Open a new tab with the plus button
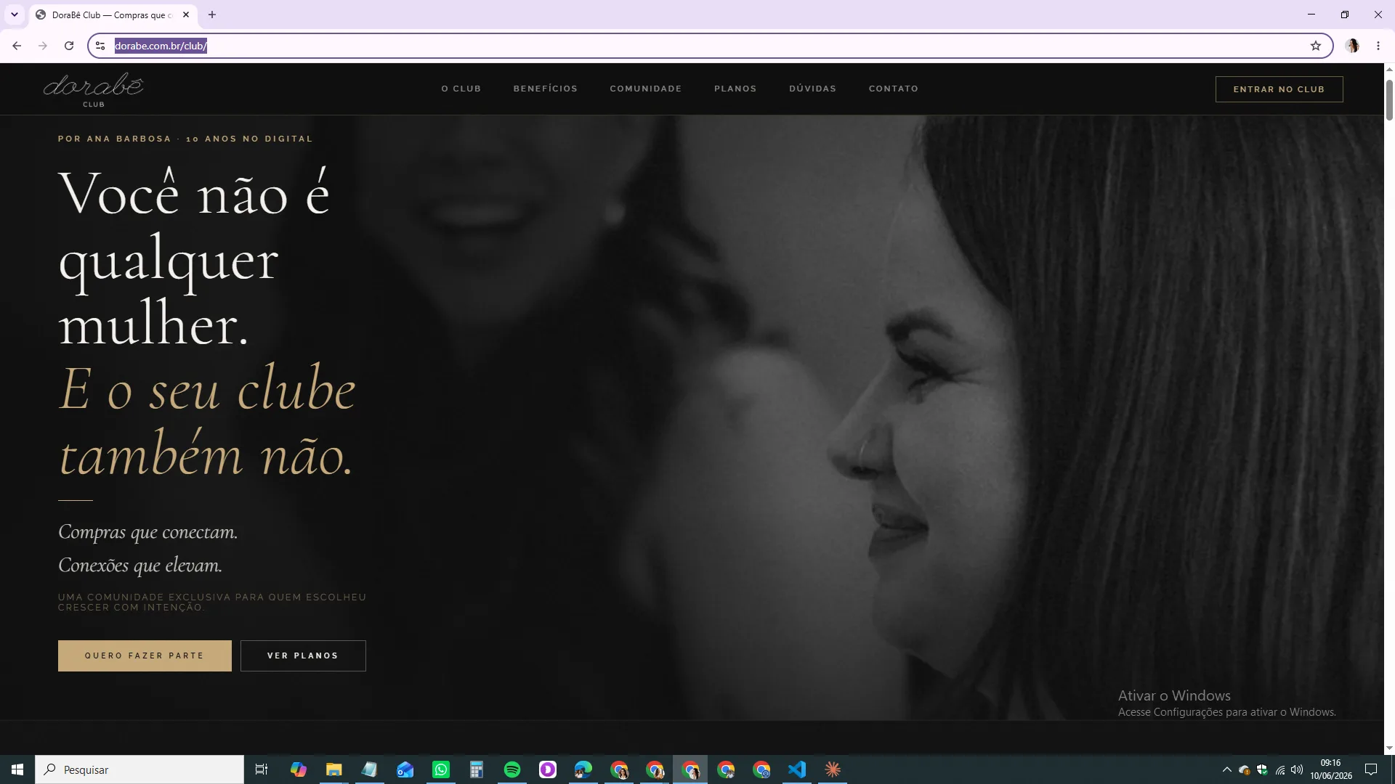The image size is (1395, 784). click(x=212, y=15)
